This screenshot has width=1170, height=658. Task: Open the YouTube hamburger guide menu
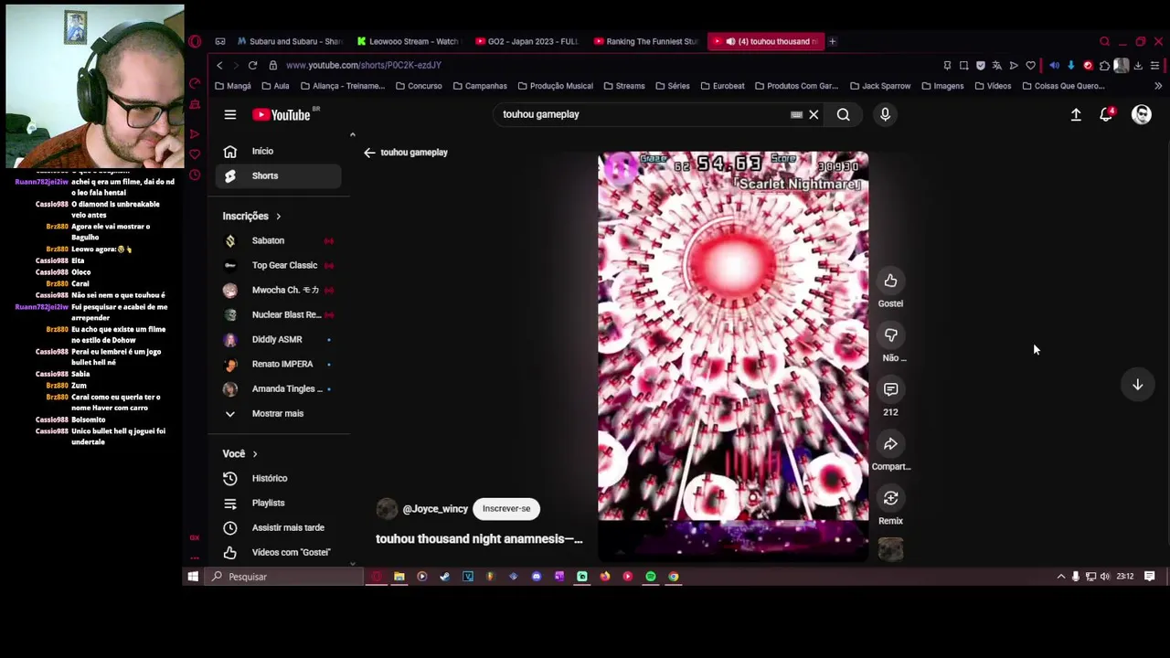click(x=230, y=115)
